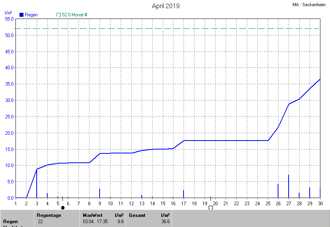
Task: Click the MA - Seckenheim station label
Action: click(310, 5)
